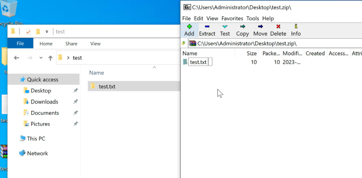
Task: Open Documents in navigation pane
Action: coord(45,113)
